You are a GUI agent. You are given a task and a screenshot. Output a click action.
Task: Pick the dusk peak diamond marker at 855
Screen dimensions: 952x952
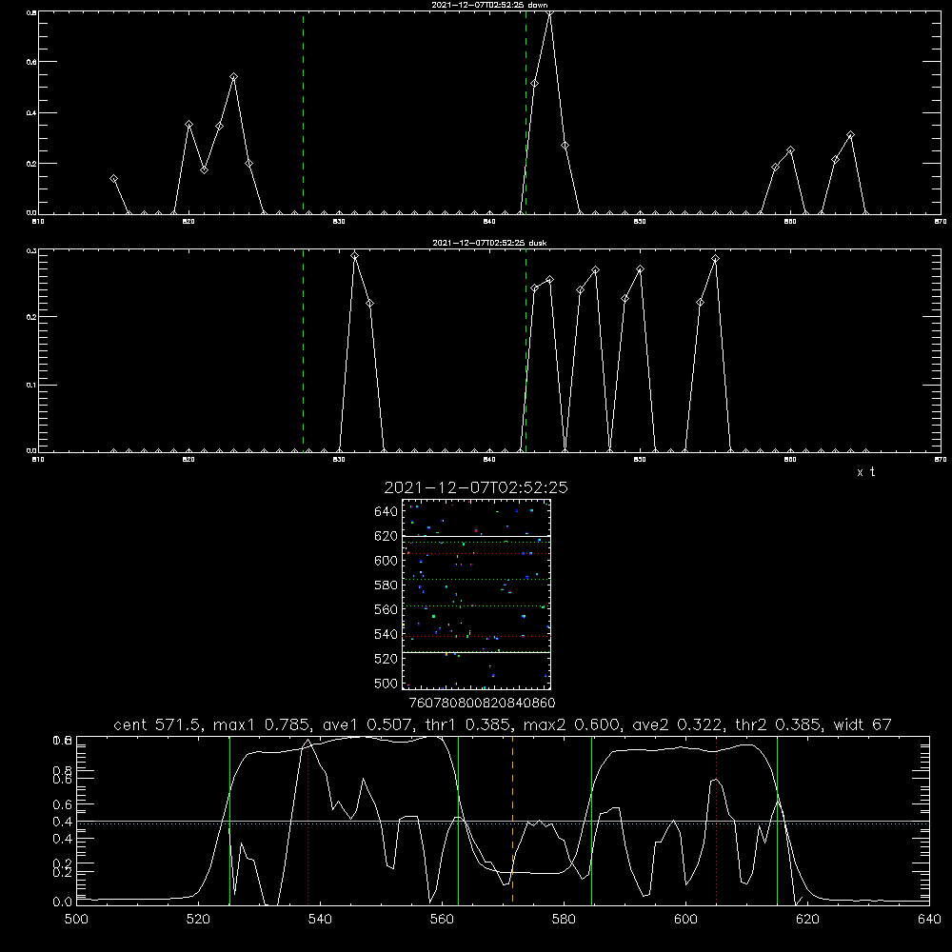pos(715,259)
